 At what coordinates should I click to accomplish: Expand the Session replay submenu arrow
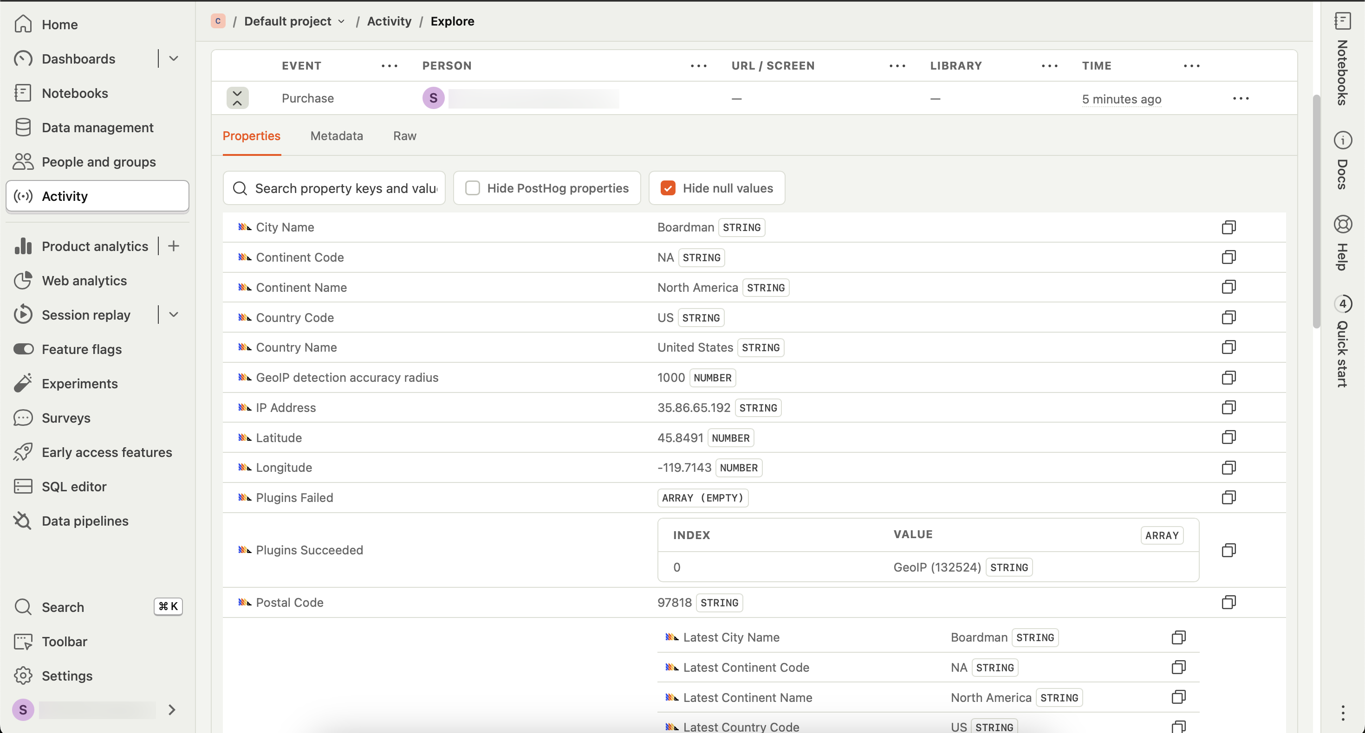(x=173, y=315)
